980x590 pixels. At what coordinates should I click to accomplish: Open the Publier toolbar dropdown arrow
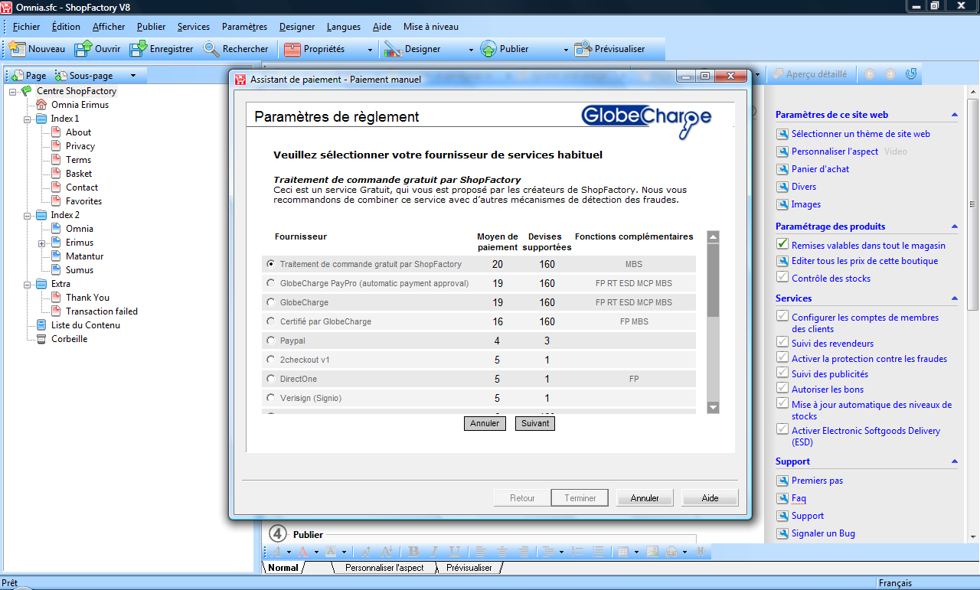[x=566, y=50]
